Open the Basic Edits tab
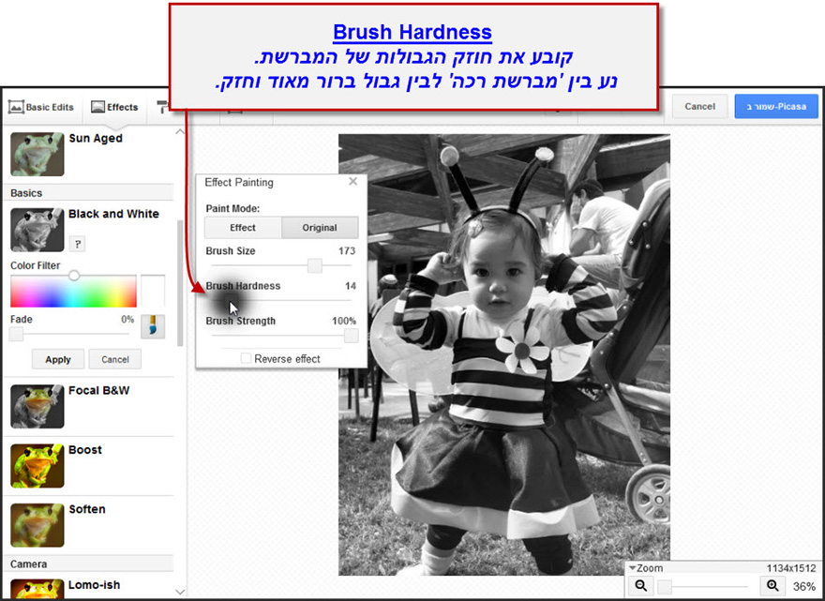825x601 pixels. click(x=41, y=107)
